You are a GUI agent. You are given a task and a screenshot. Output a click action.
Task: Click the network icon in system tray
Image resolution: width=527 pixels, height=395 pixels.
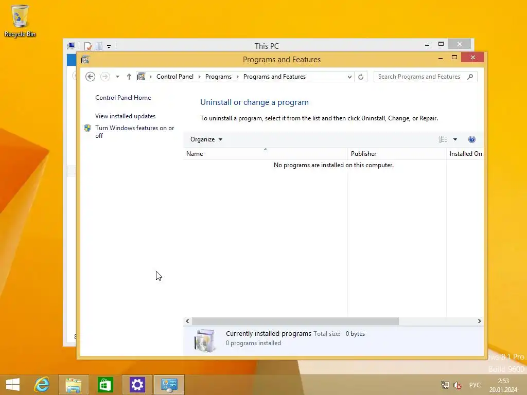click(445, 385)
